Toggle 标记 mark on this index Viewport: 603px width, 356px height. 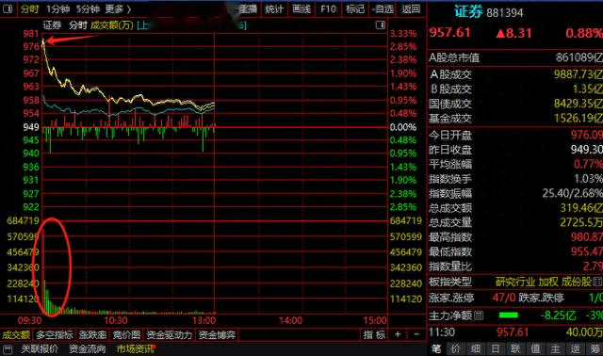click(355, 8)
